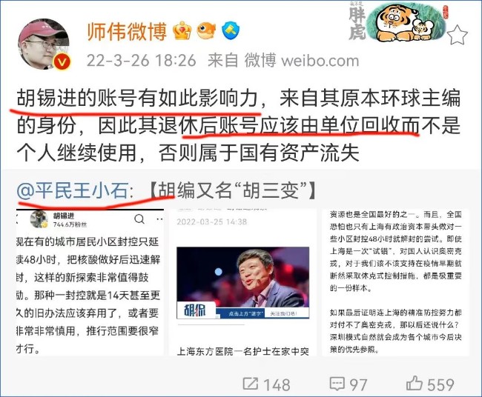The height and width of the screenshot is (397, 482).
Task: Open 师伟微博 profile avatar
Action: [44, 44]
